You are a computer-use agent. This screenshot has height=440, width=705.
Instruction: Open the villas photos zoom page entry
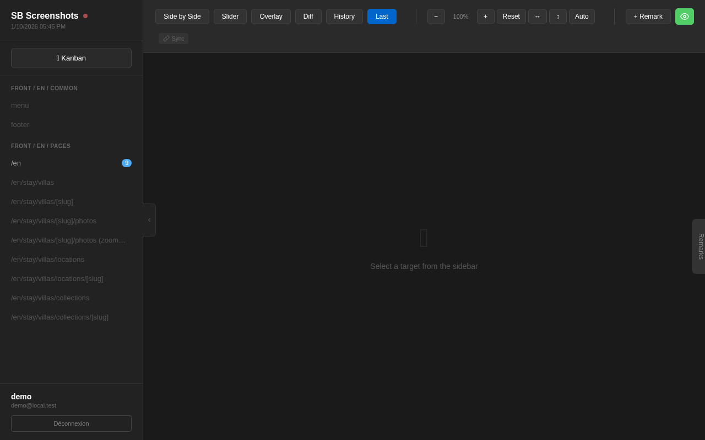(72, 240)
